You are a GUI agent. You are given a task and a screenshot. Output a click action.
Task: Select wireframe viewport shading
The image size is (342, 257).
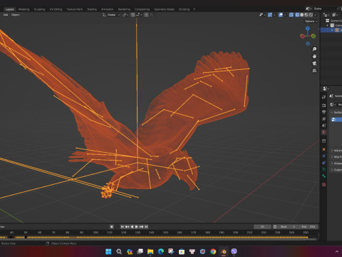(x=297, y=15)
